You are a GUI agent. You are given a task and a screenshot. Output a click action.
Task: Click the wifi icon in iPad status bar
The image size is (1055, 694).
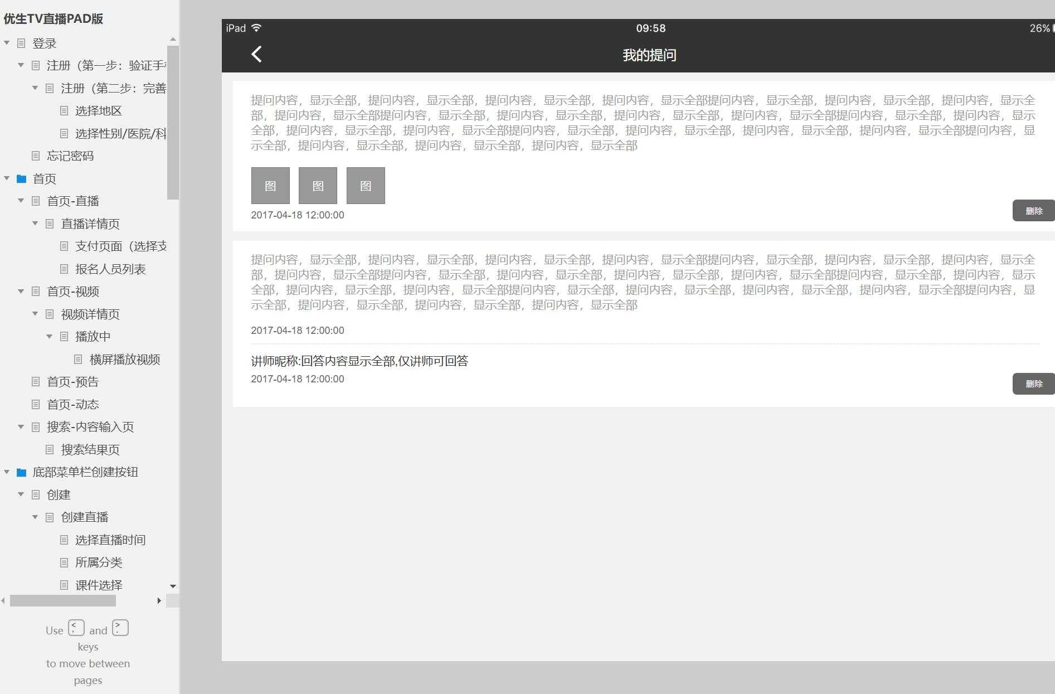pyautogui.click(x=256, y=28)
